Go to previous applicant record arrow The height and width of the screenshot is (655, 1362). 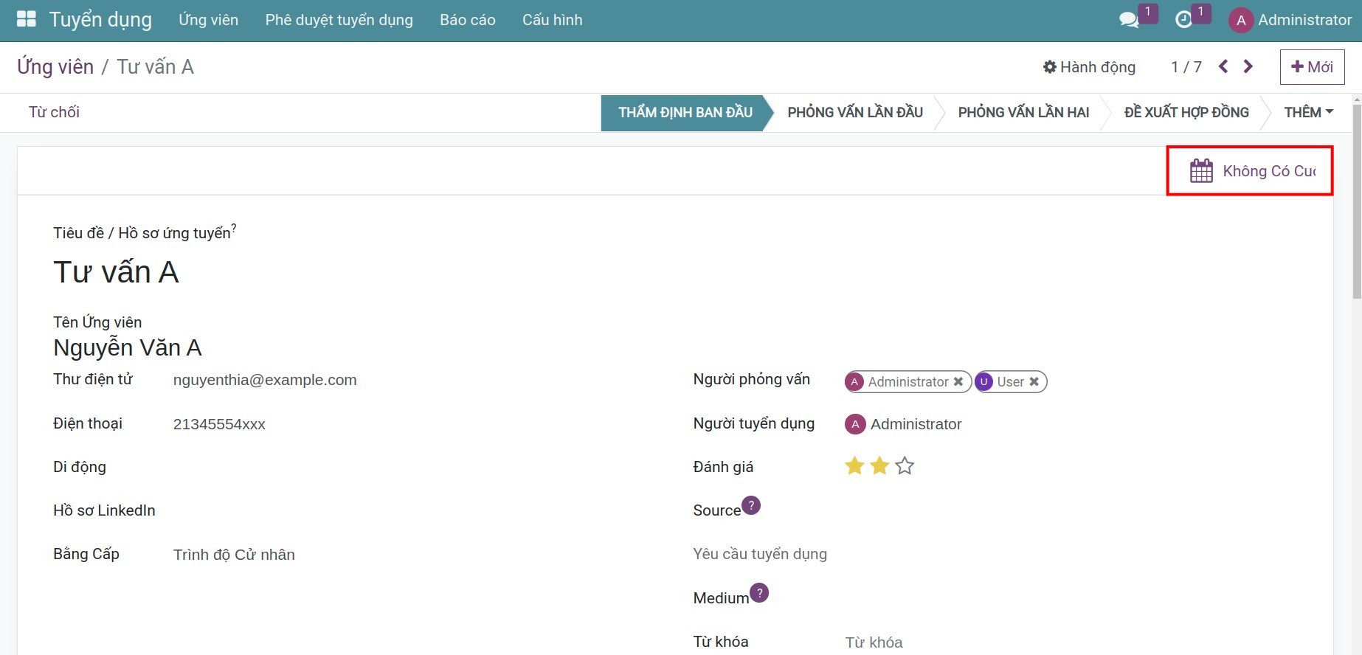tap(1223, 67)
